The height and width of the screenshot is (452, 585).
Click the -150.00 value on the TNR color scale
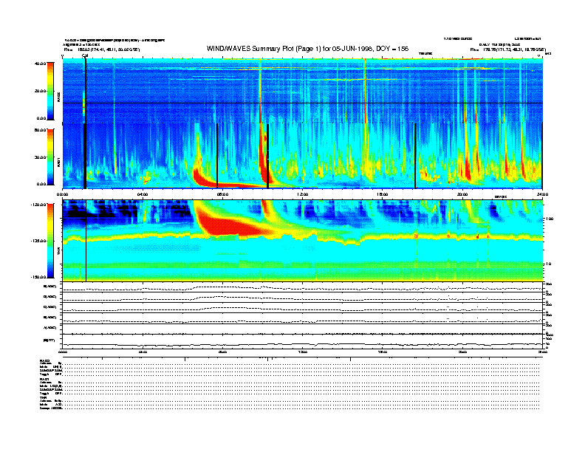pyautogui.click(x=38, y=277)
